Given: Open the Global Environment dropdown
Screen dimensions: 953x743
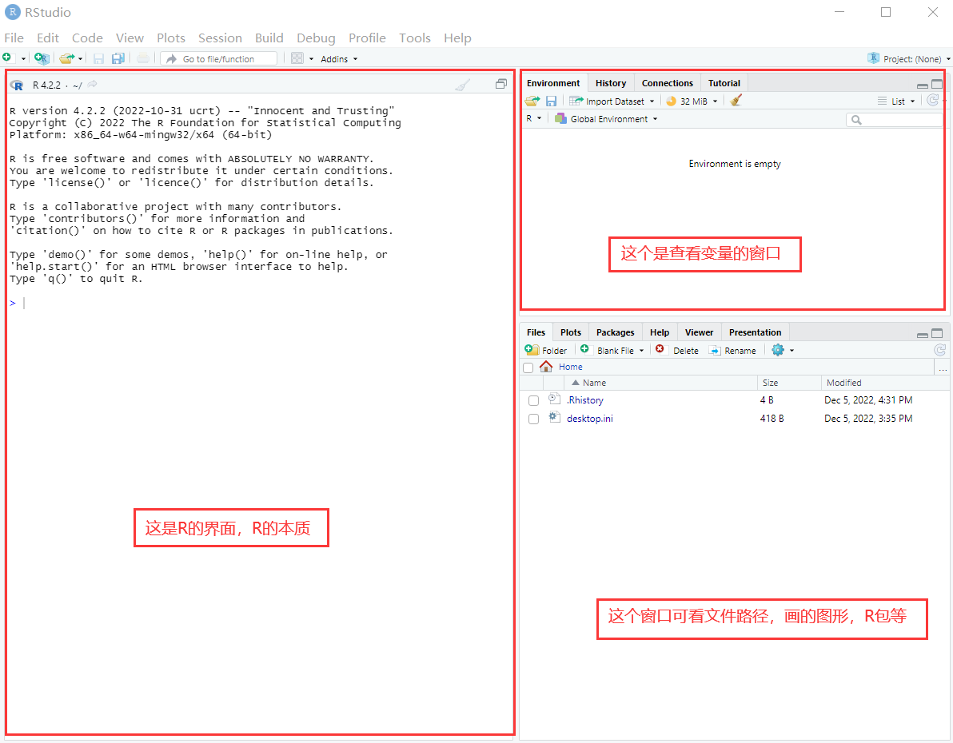Looking at the screenshot, I should pos(606,119).
